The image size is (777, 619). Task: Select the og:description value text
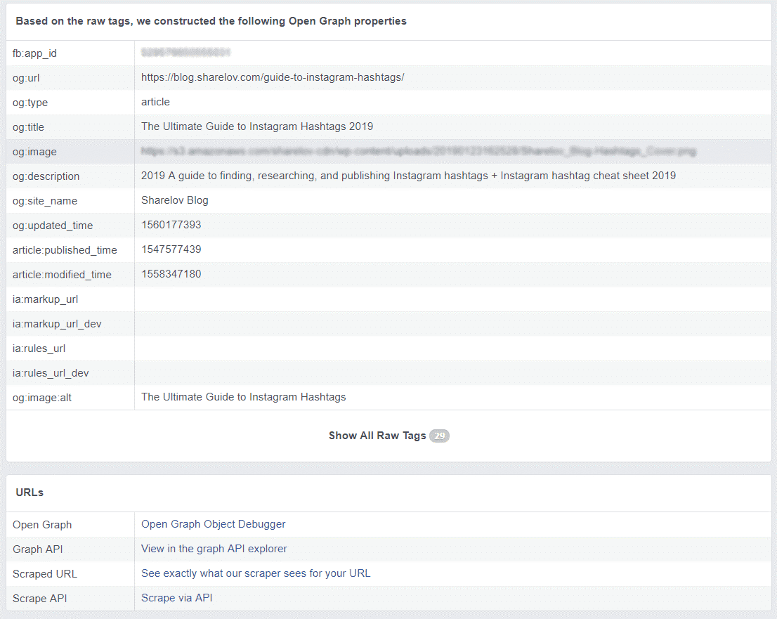[408, 176]
